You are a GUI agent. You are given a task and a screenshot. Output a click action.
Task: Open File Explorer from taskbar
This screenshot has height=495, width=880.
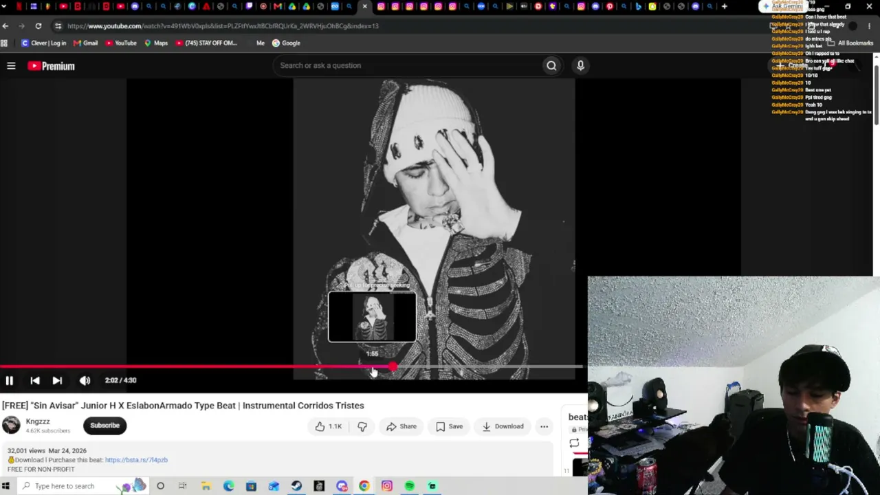pos(206,486)
